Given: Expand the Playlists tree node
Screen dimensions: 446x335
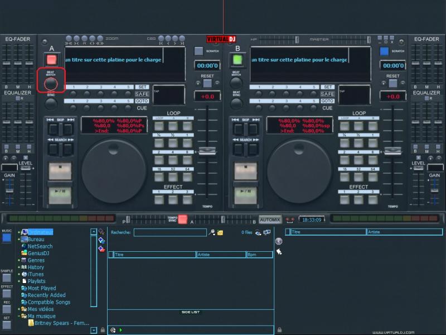Looking at the screenshot, I should [x=18, y=281].
